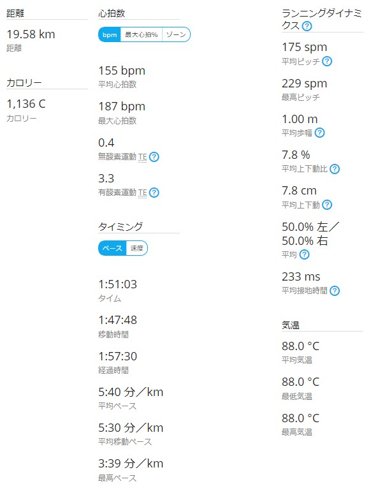371x500 pixels.
Task: Click help icon next to 平均歩幅
Action: 320,133
